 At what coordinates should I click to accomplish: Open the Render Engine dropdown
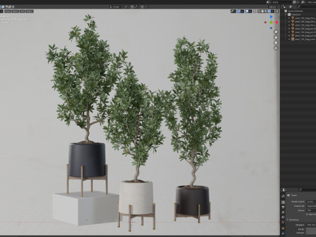pyautogui.click(x=311, y=201)
